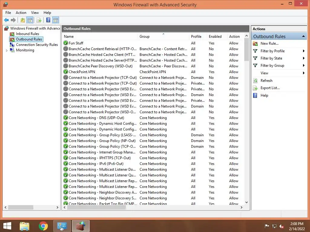Viewport: 310px width, 232px height.
Task: Select the Core Networking - IPv6 (IPv6-Out) rule
Action: point(153,164)
